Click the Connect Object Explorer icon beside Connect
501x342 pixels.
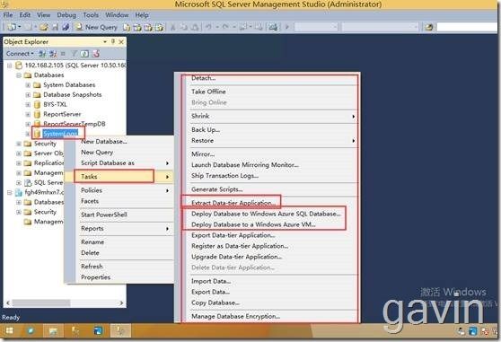[x=42, y=54]
